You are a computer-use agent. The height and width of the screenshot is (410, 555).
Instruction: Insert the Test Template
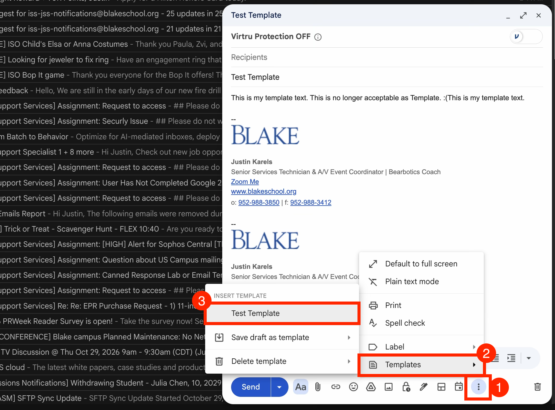pos(282,313)
